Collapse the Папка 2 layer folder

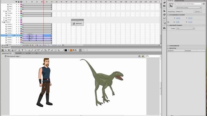pyautogui.click(x=2, y=22)
